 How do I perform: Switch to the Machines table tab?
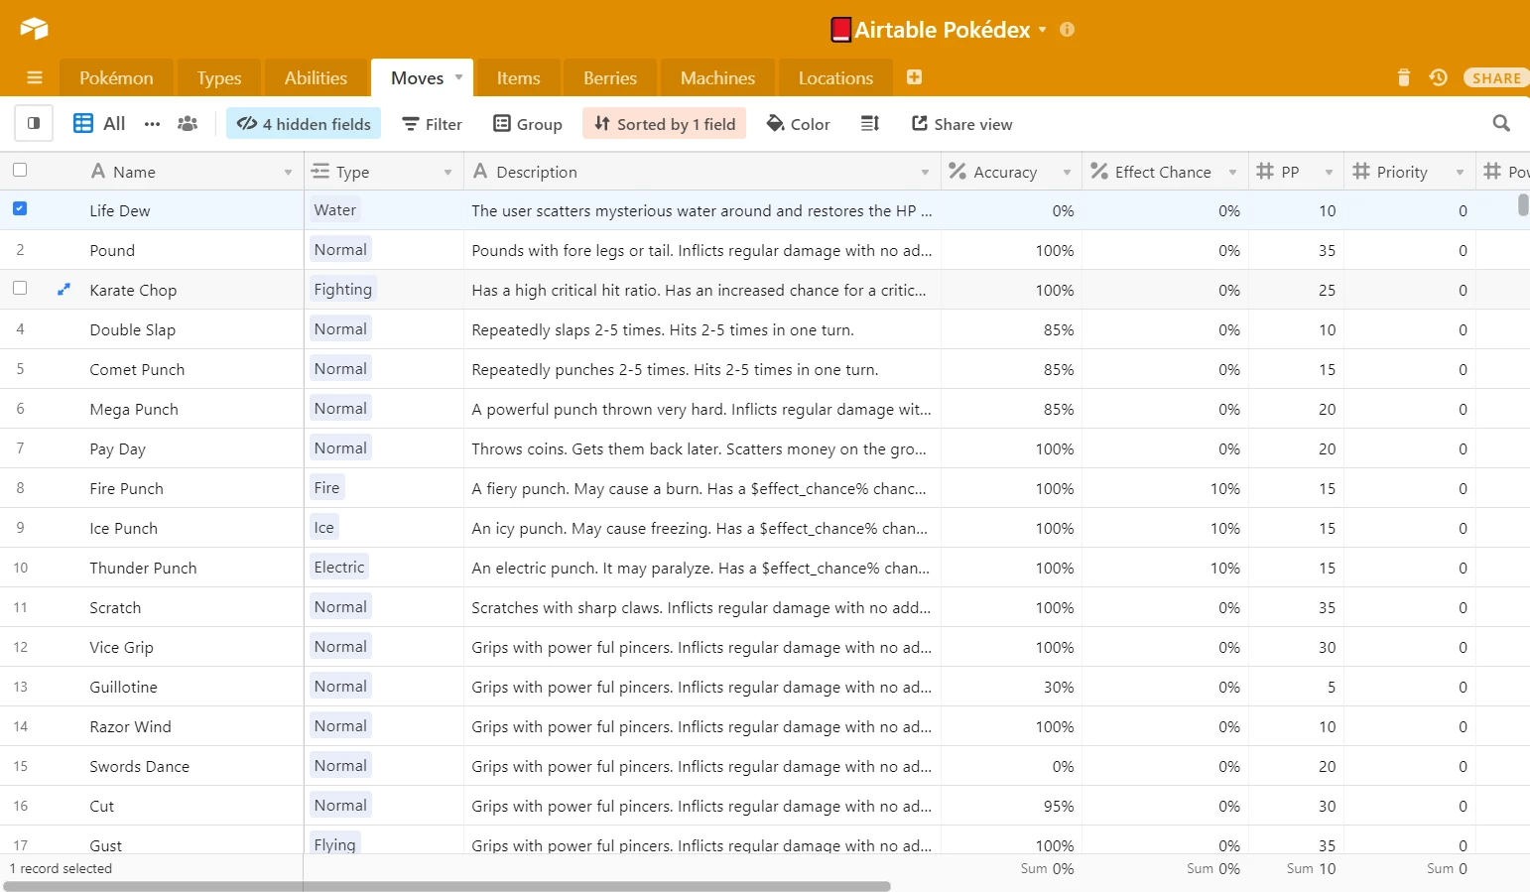tap(717, 77)
